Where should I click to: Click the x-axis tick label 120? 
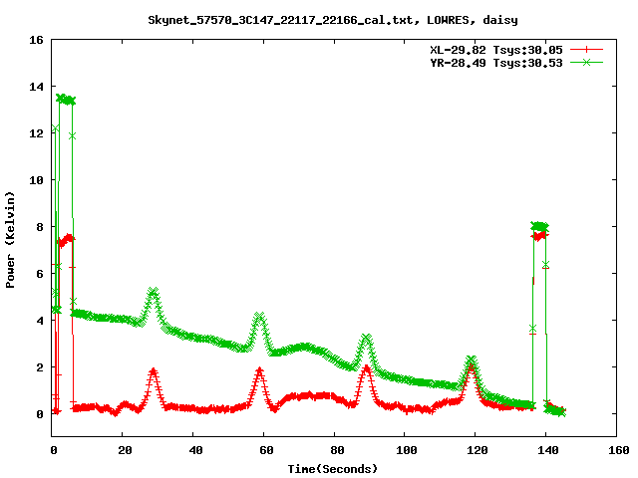pyautogui.click(x=478, y=450)
